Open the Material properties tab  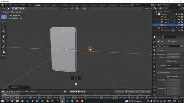(154, 90)
